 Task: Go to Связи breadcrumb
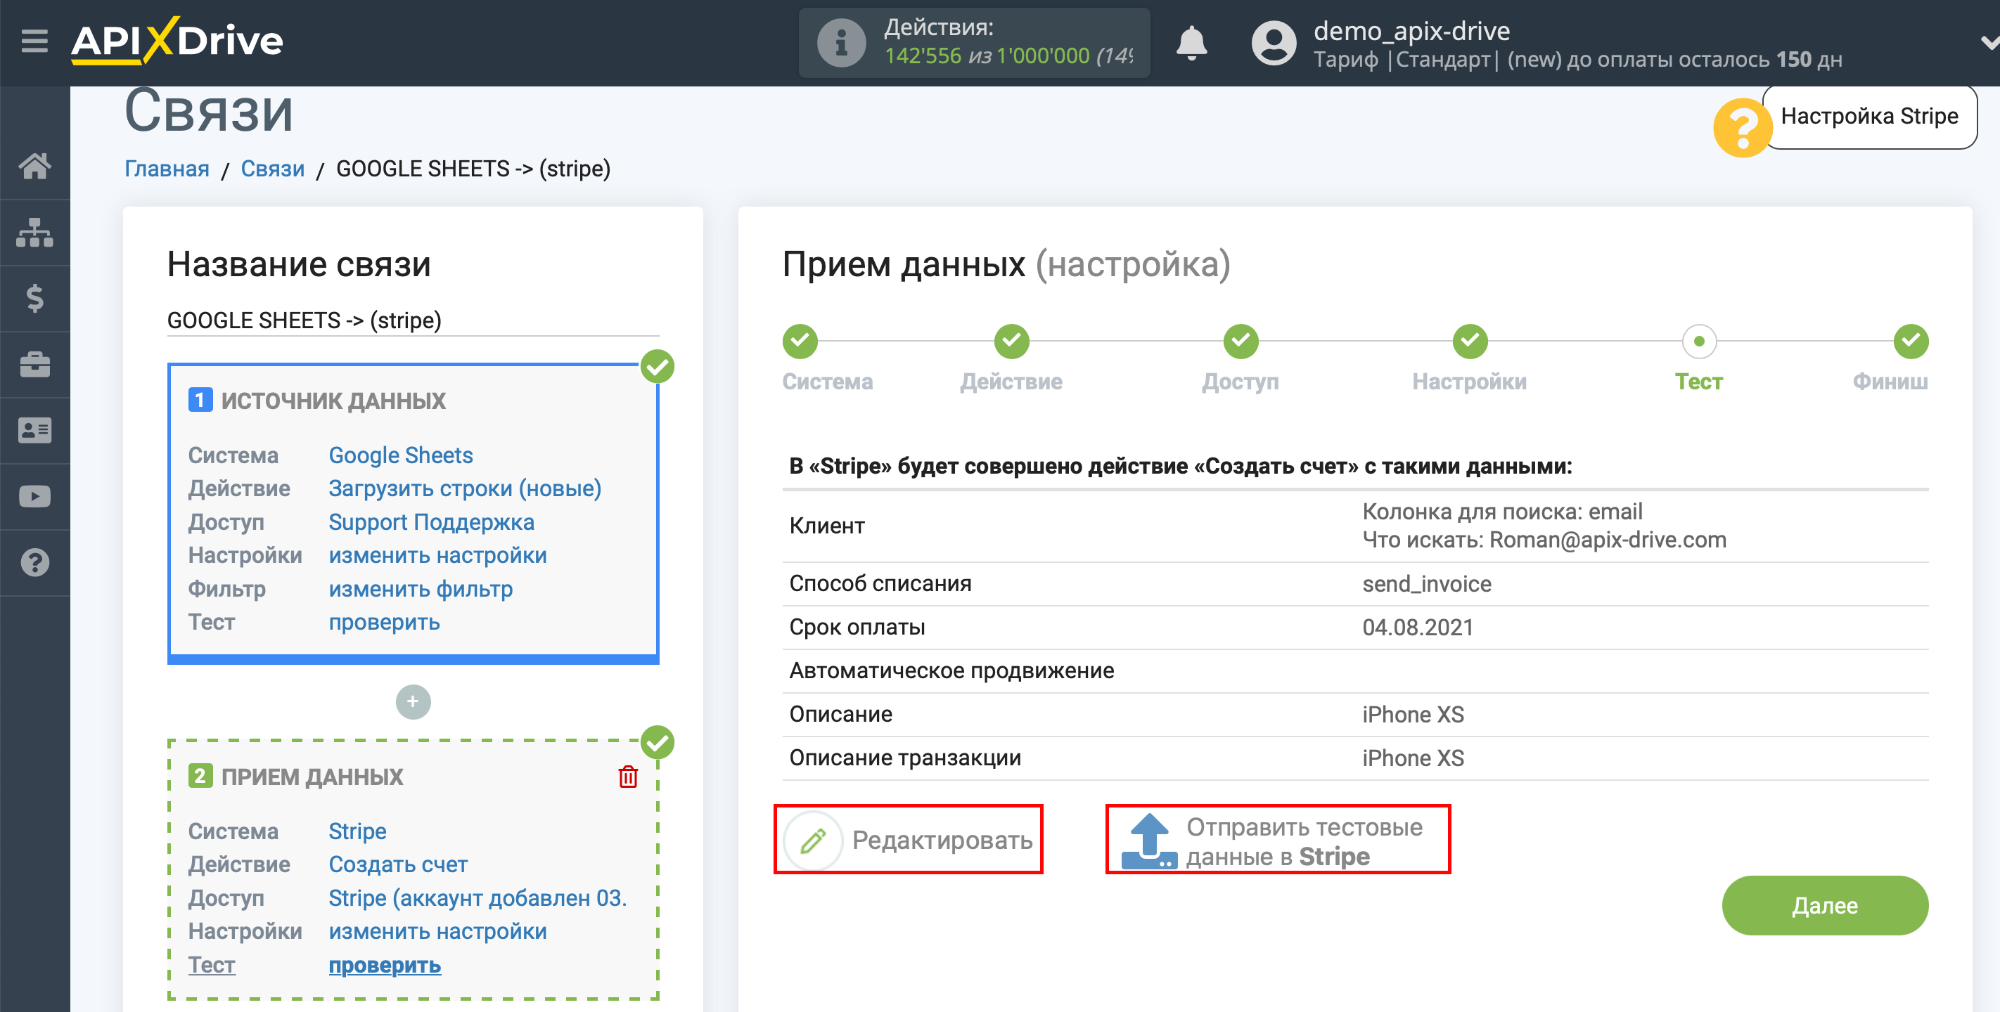click(271, 169)
